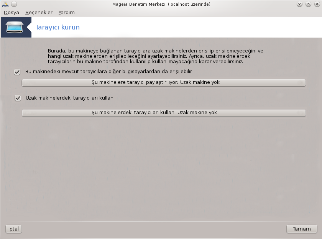Click the Mageia logo in title bar
Image resolution: width=322 pixels, height=239 pixels.
[5, 4]
